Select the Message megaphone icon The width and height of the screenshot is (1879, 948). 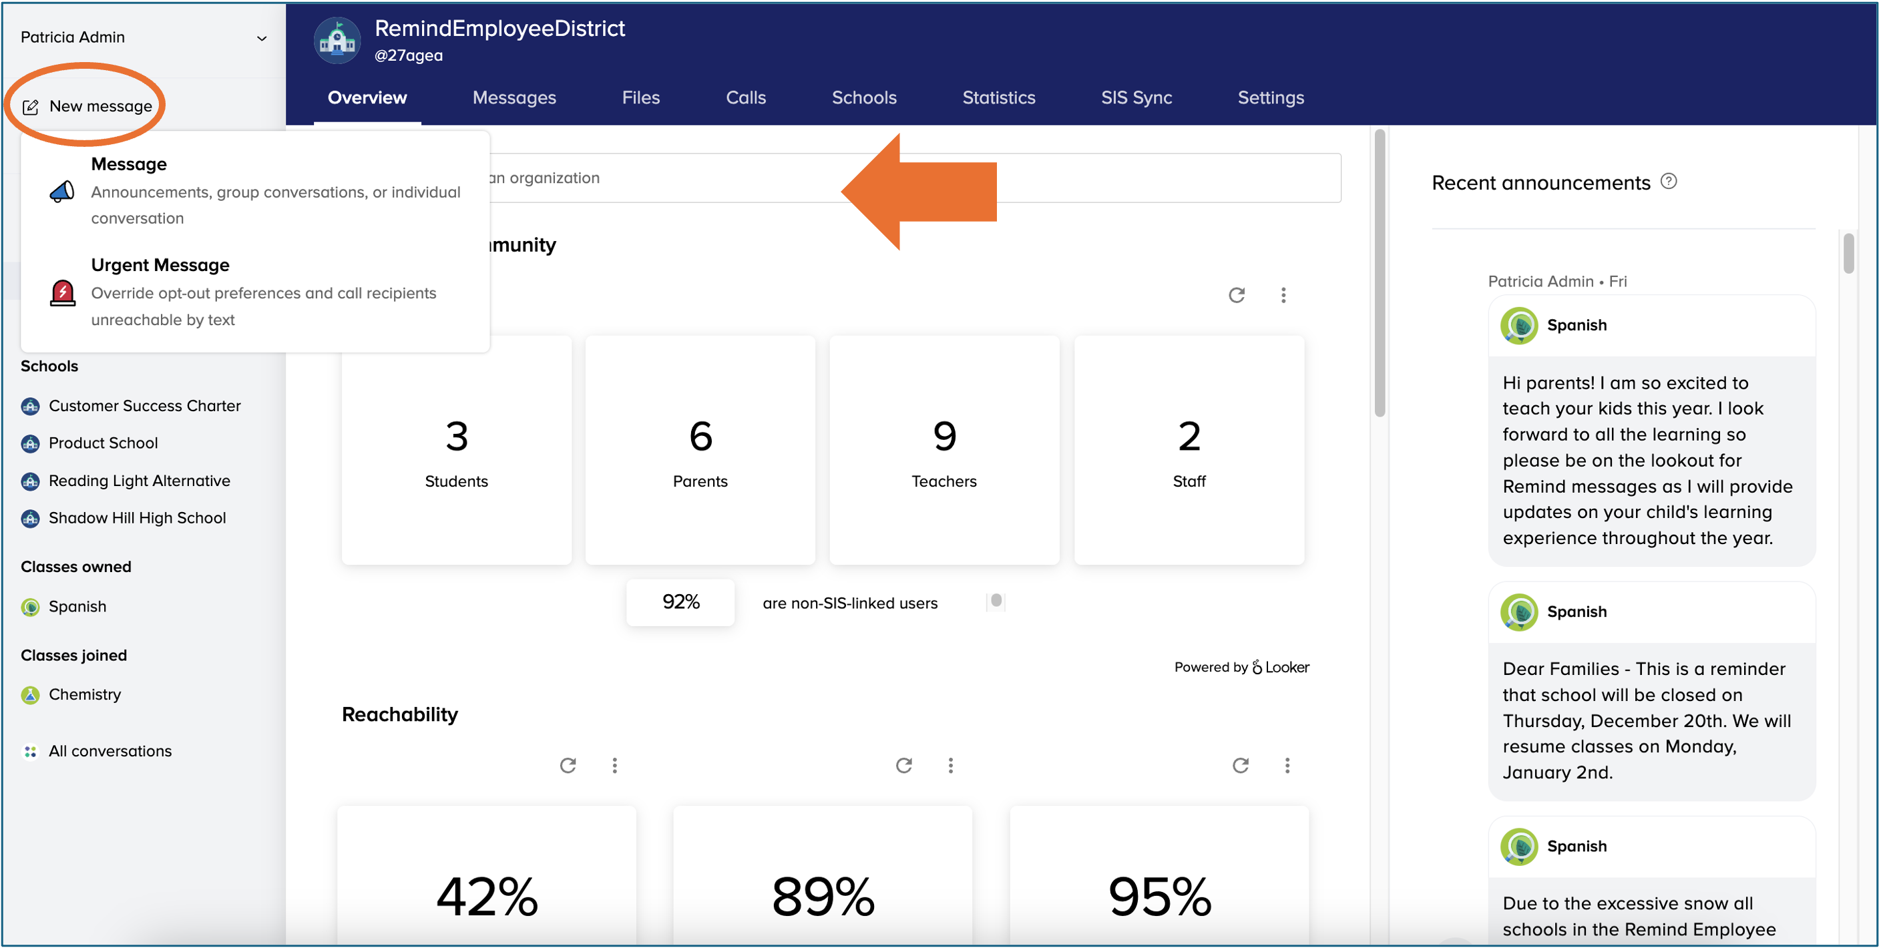[62, 191]
